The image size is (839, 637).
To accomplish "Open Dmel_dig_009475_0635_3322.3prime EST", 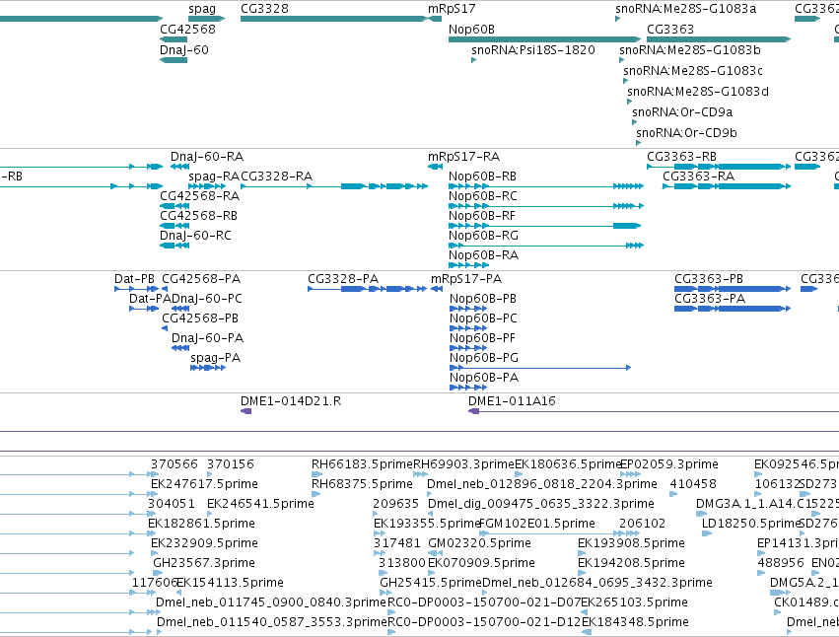I will point(430,514).
